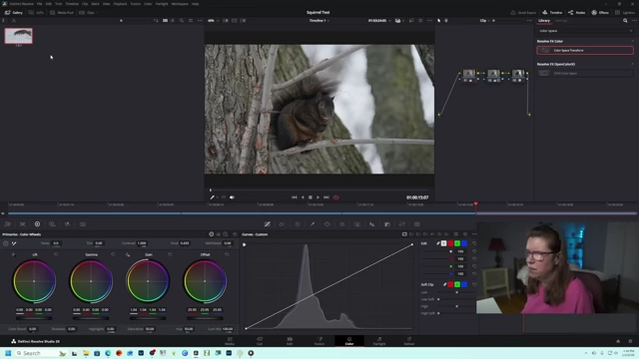The image size is (639, 359).
Task: Open the Color Match palette icon
Action: [22, 224]
